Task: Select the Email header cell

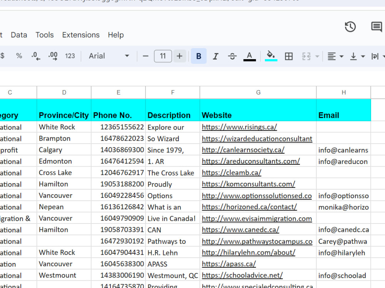Action: click(x=343, y=110)
